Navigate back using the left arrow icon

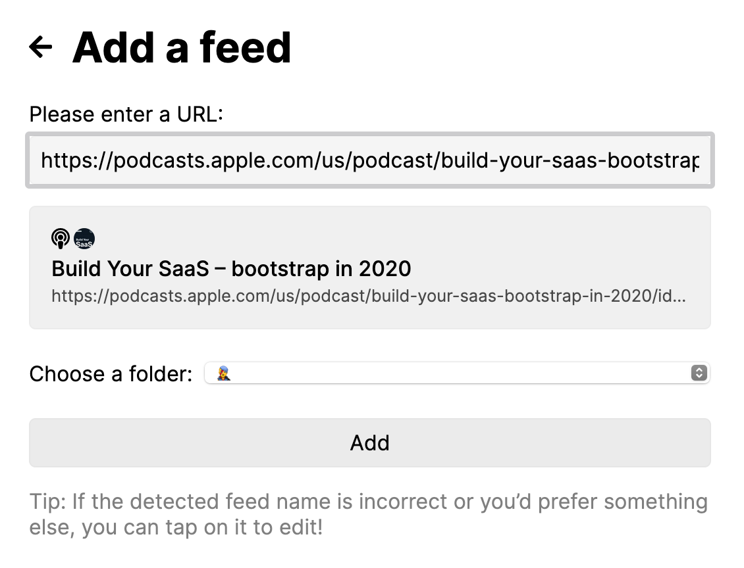[41, 46]
